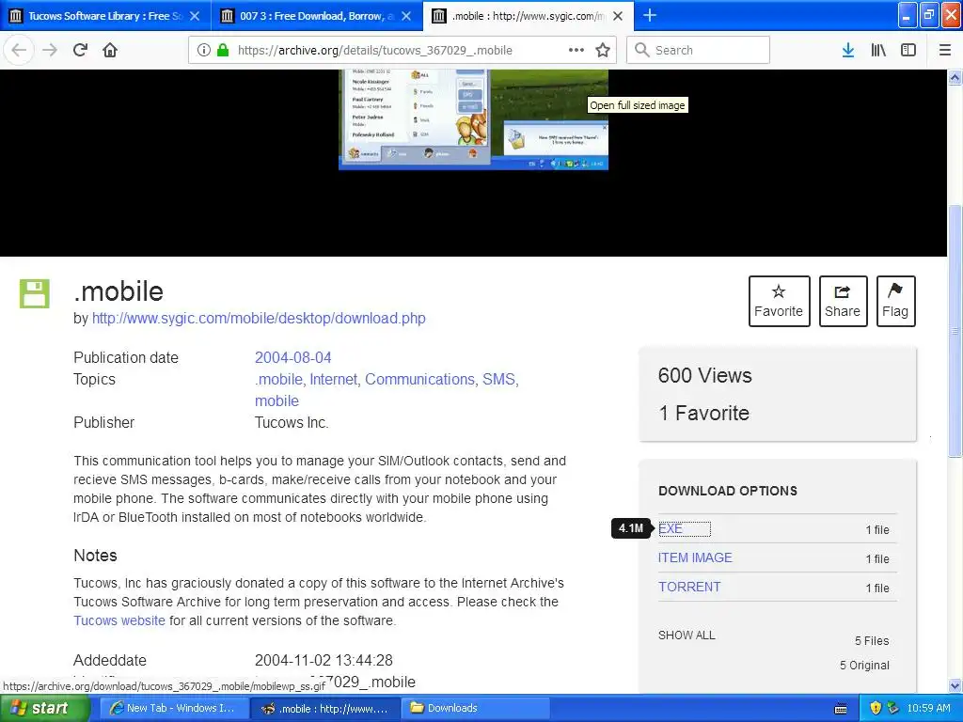Open the Internet topic link
The image size is (963, 722).
pos(334,380)
